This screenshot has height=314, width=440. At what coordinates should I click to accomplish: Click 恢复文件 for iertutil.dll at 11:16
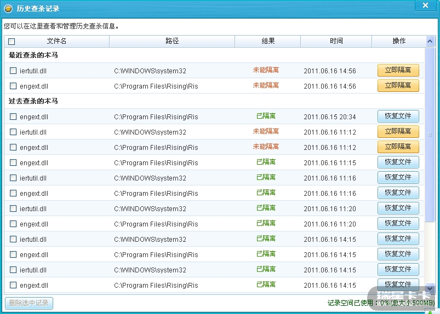pyautogui.click(x=398, y=177)
